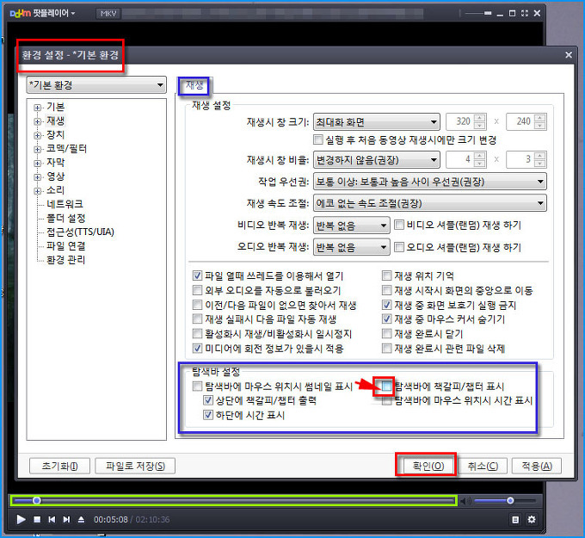Check 재생 실패시 다음 파일 자동 재생
585x538 pixels.
[x=197, y=319]
